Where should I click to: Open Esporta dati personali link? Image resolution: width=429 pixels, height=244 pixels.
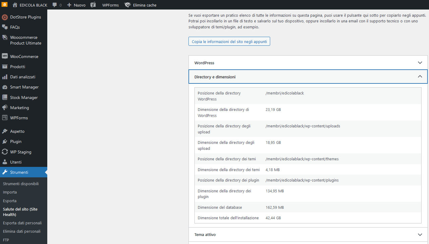(22, 223)
